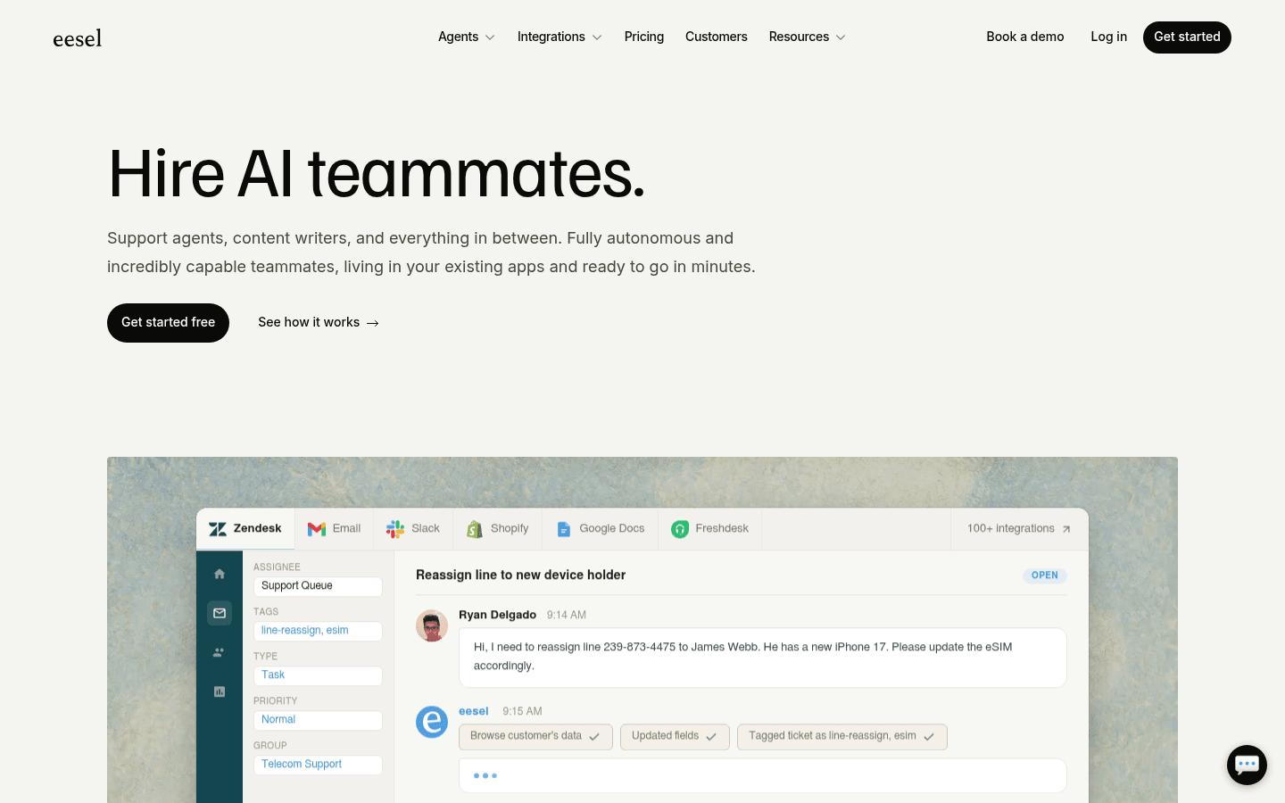Click the typing indicator reply box
This screenshot has height=803, width=1285.
tap(763, 775)
